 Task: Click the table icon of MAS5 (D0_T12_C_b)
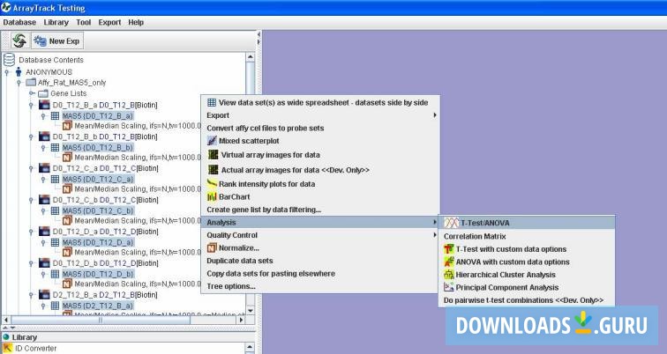pyautogui.click(x=56, y=210)
